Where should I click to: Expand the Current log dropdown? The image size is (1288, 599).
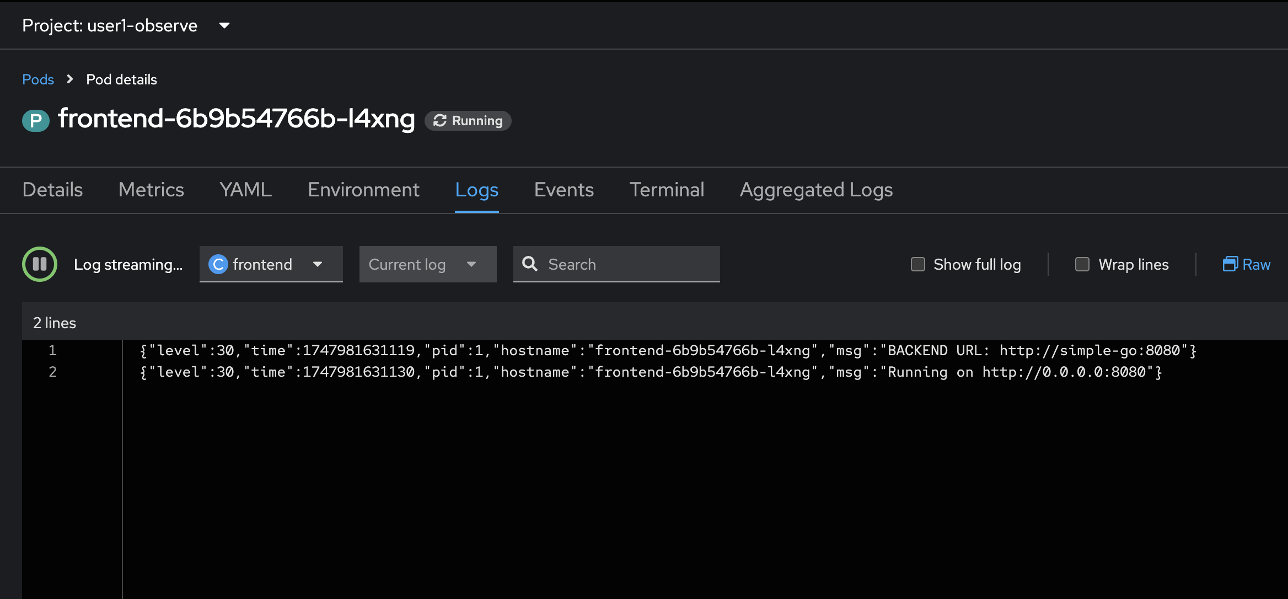(428, 264)
